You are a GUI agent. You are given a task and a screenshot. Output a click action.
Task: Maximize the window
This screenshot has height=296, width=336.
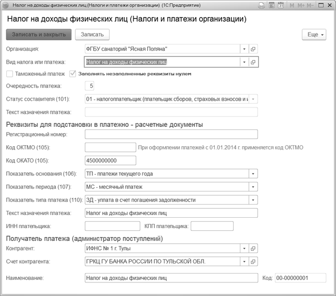click(321, 5)
